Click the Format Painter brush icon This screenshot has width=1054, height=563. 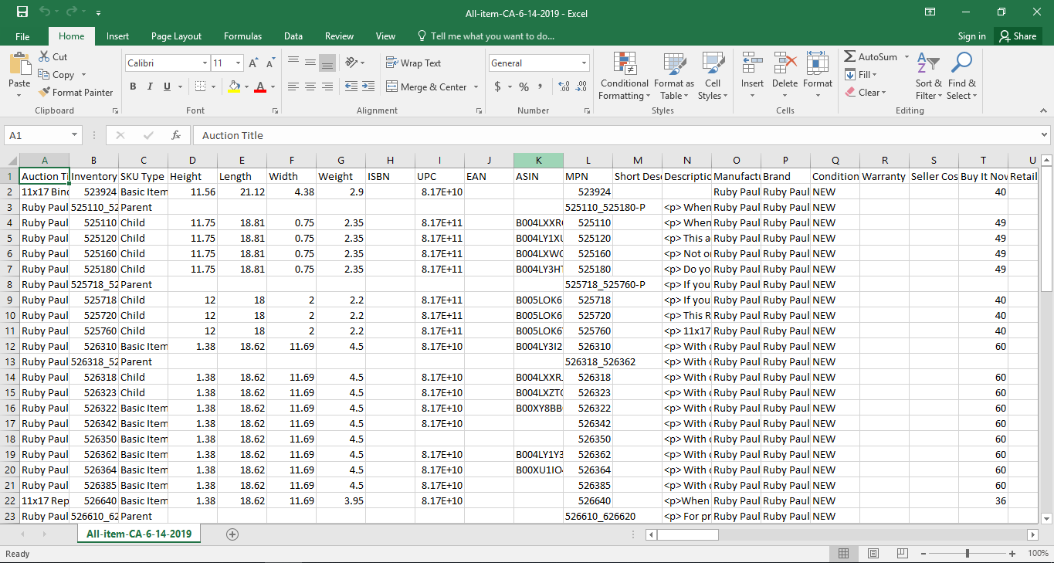click(x=44, y=92)
